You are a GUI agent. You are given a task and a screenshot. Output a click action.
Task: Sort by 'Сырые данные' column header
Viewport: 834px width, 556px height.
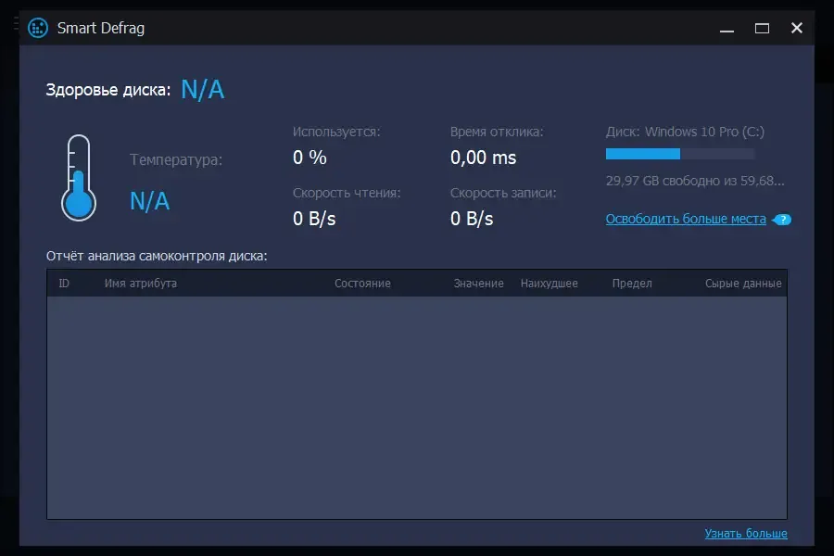click(x=743, y=284)
